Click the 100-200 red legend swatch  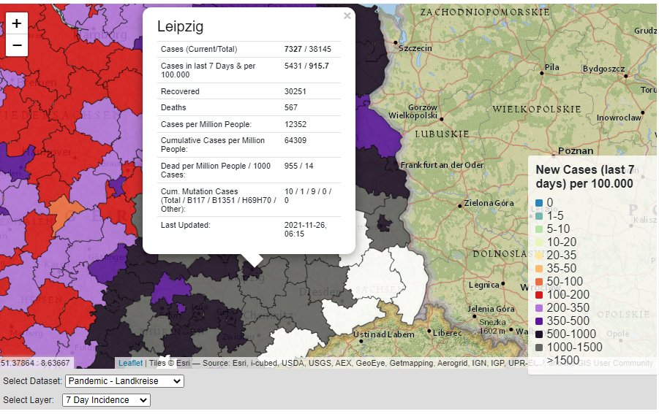pos(539,295)
